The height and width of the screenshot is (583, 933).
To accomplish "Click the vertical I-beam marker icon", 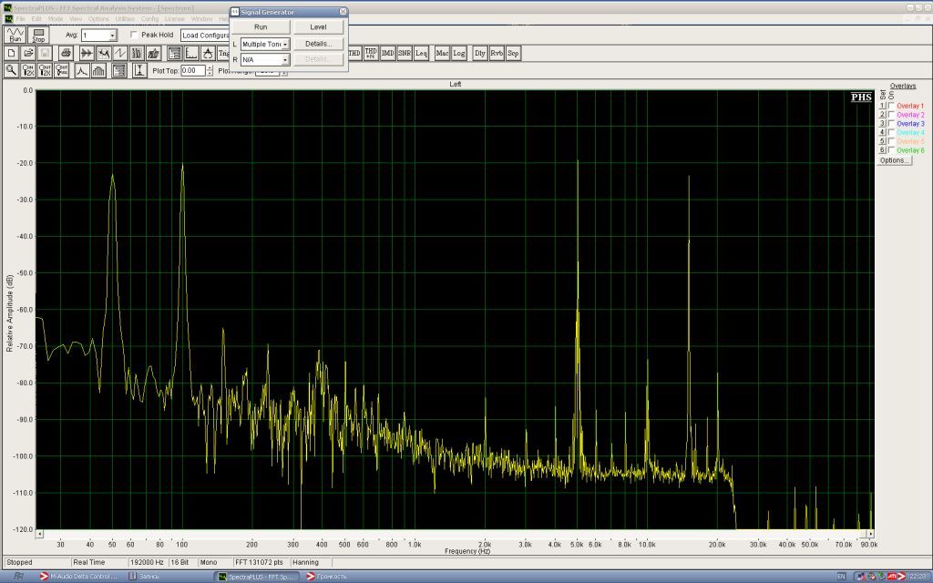I will 139,71.
